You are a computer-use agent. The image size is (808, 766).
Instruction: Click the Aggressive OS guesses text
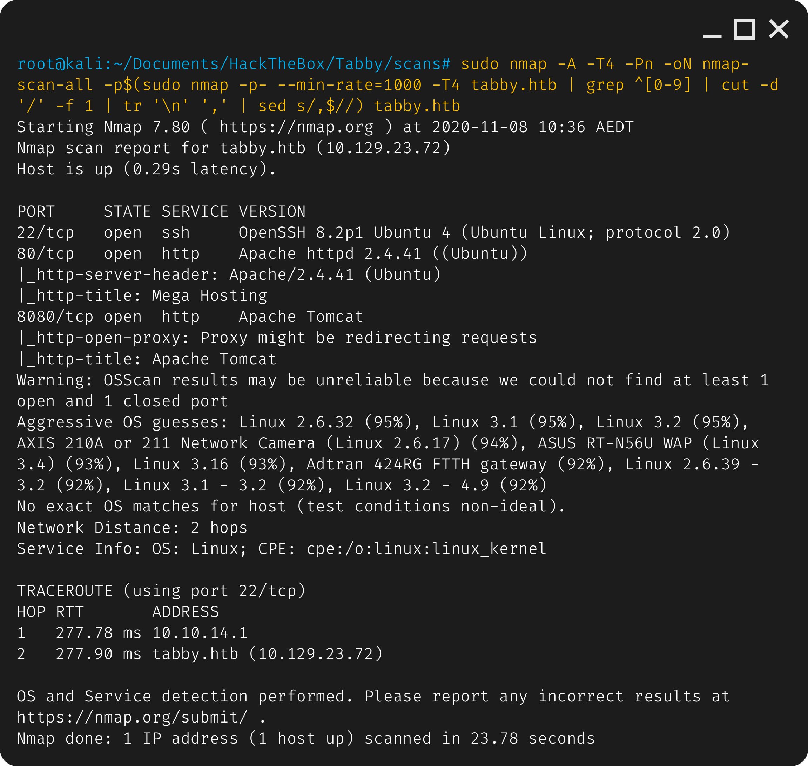[122, 421]
